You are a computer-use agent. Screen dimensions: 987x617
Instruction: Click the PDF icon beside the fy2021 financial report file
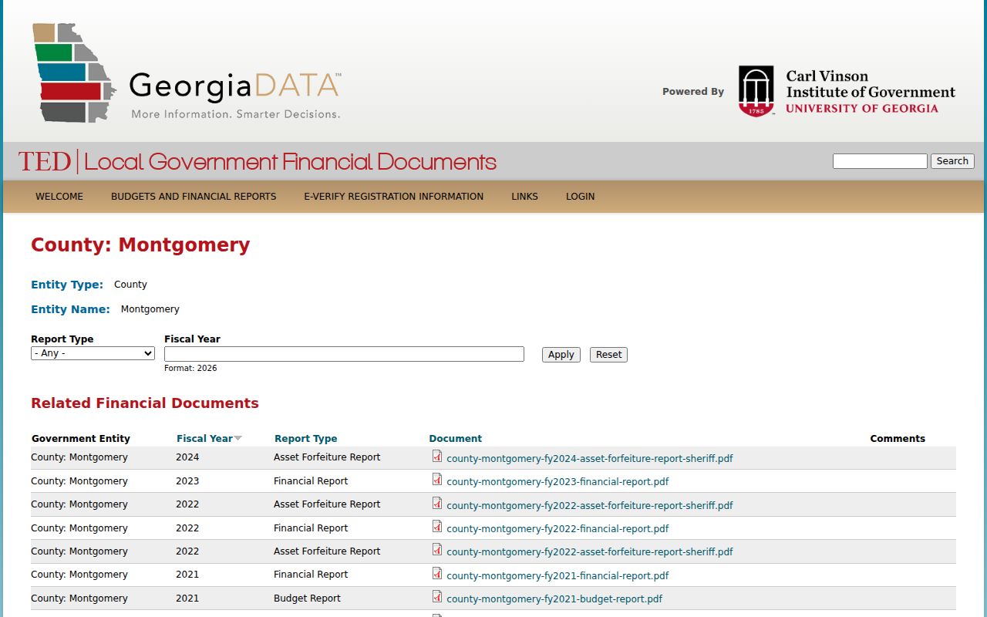[437, 574]
